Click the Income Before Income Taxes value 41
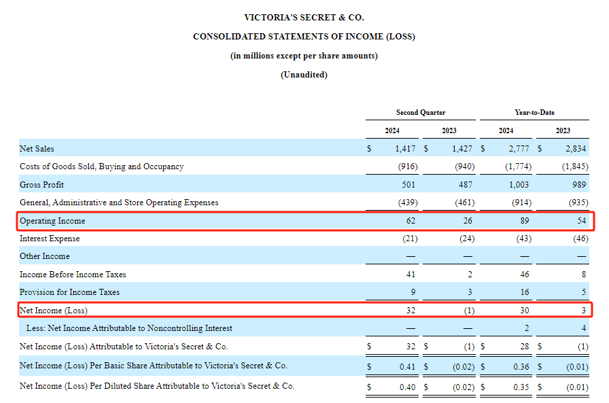 [411, 275]
